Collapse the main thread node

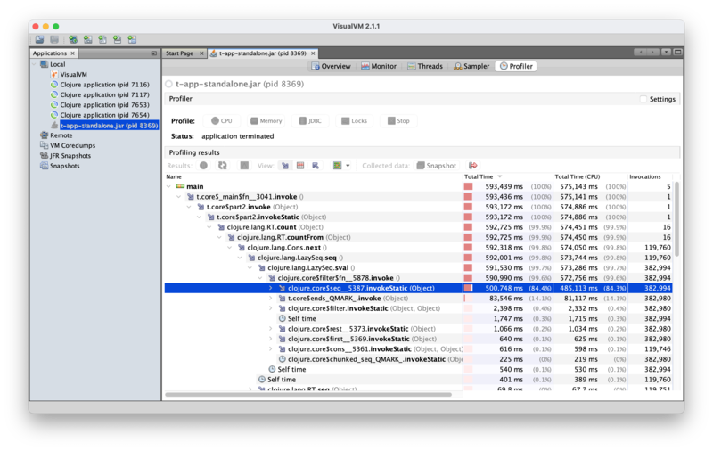pyautogui.click(x=169, y=186)
